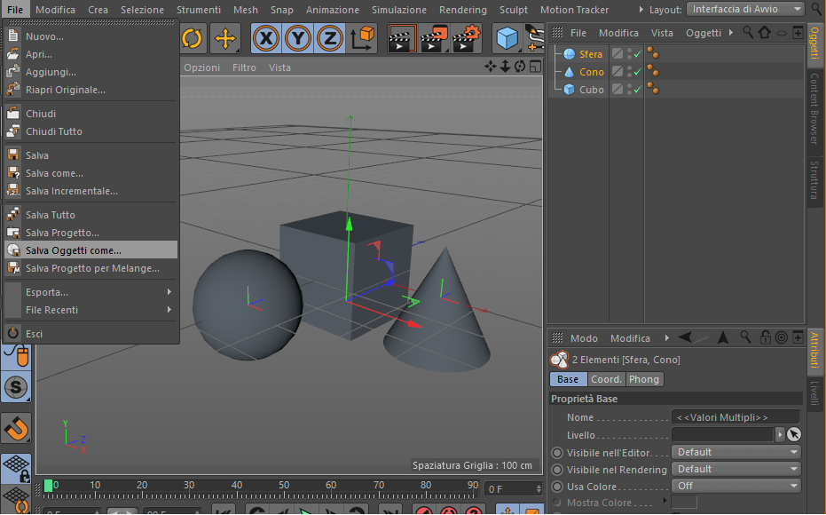Viewport: 826px width, 515px height.
Task: Open the Content Browser side tab
Action: [x=814, y=108]
